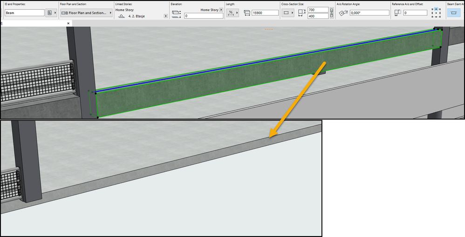Open the ID and Properties flyout button
465x237 pixels.
[x=52, y=13]
